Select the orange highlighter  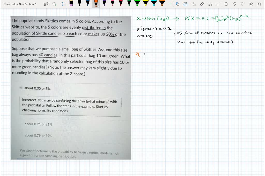pyautogui.click(x=162, y=3)
